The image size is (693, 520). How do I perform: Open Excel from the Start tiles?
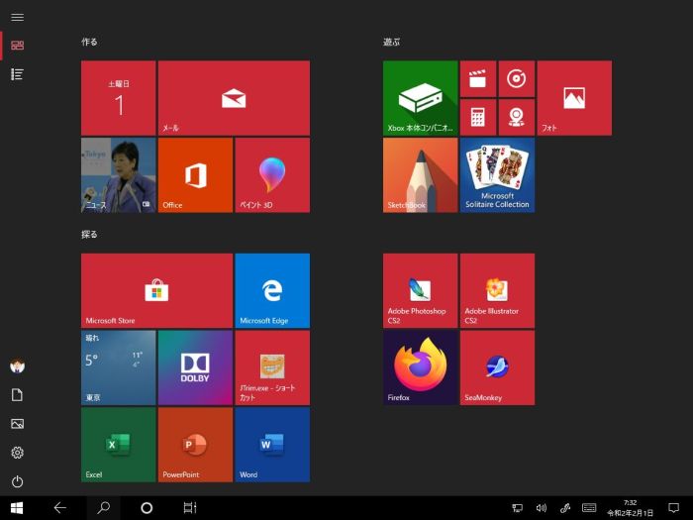118,445
